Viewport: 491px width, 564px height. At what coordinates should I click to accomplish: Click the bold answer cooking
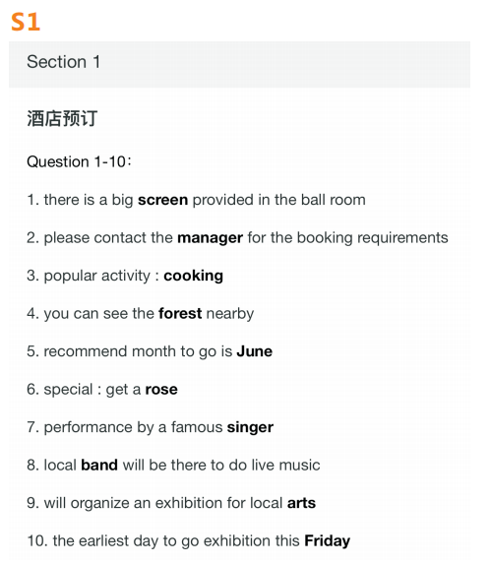click(x=194, y=276)
